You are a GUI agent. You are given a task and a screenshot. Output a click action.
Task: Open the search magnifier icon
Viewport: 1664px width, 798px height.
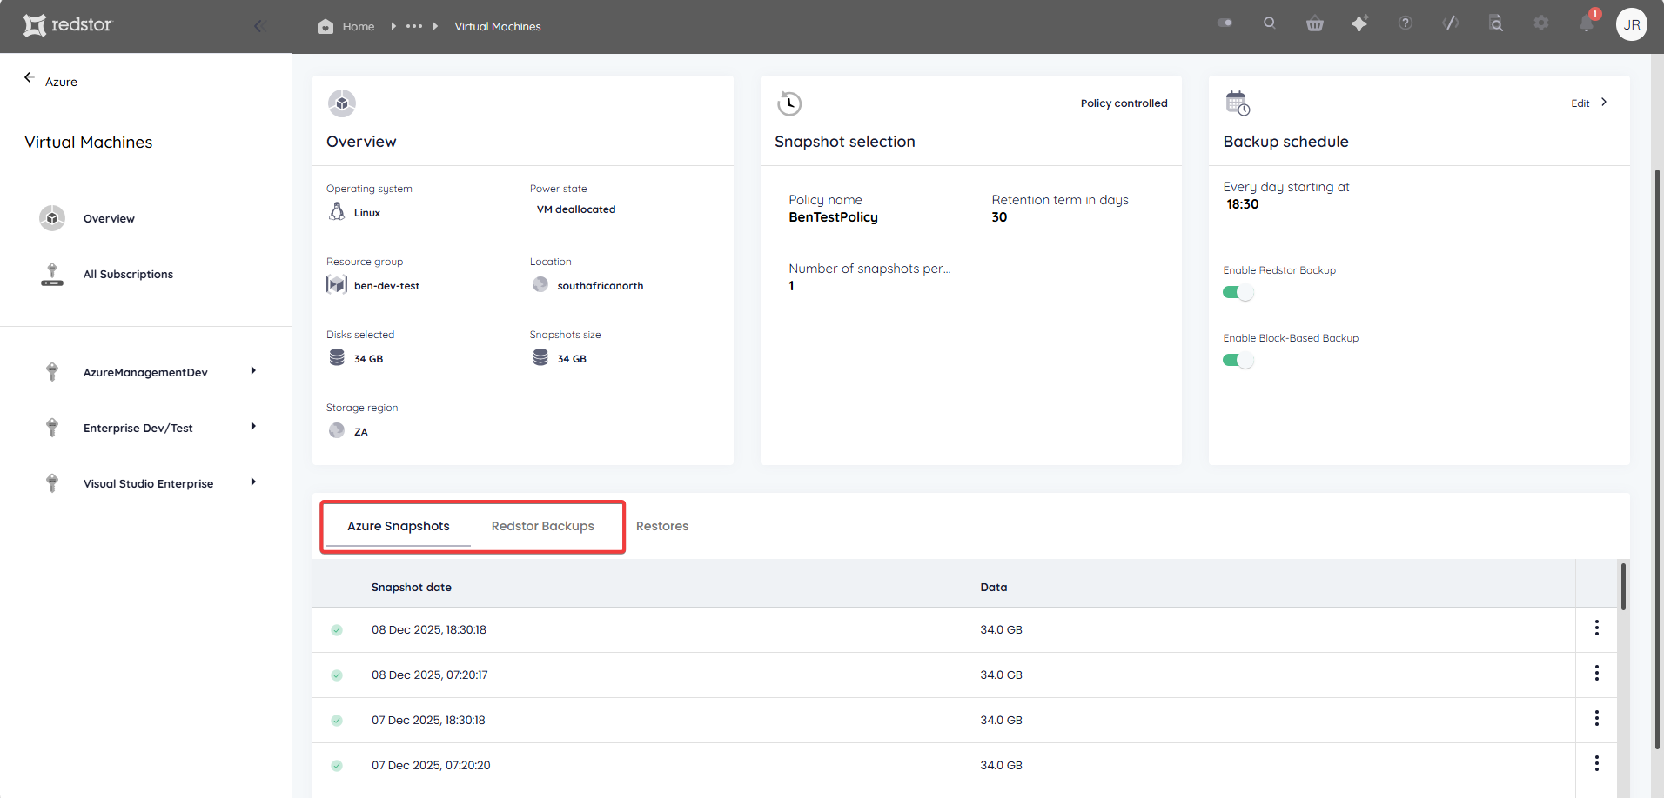point(1270,23)
